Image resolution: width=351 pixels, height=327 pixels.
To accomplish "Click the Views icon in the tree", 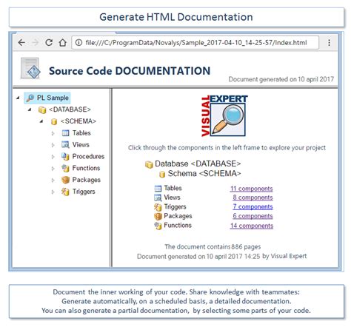I will coord(65,144).
